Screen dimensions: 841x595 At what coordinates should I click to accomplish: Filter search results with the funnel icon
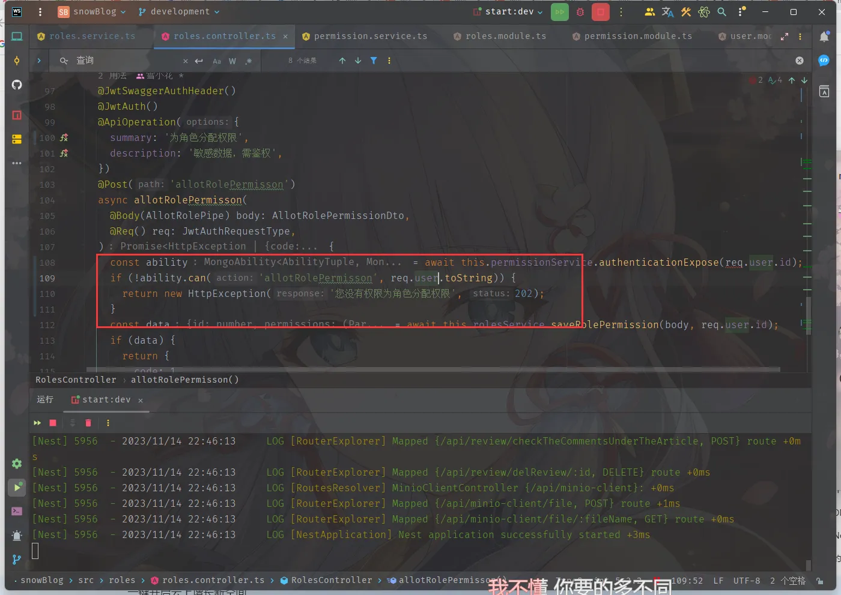coord(374,61)
